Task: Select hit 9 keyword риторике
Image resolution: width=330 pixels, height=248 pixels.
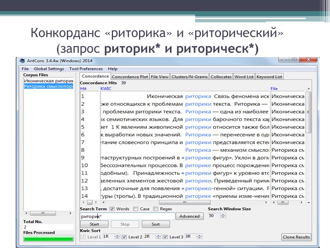Action: (x=198, y=158)
